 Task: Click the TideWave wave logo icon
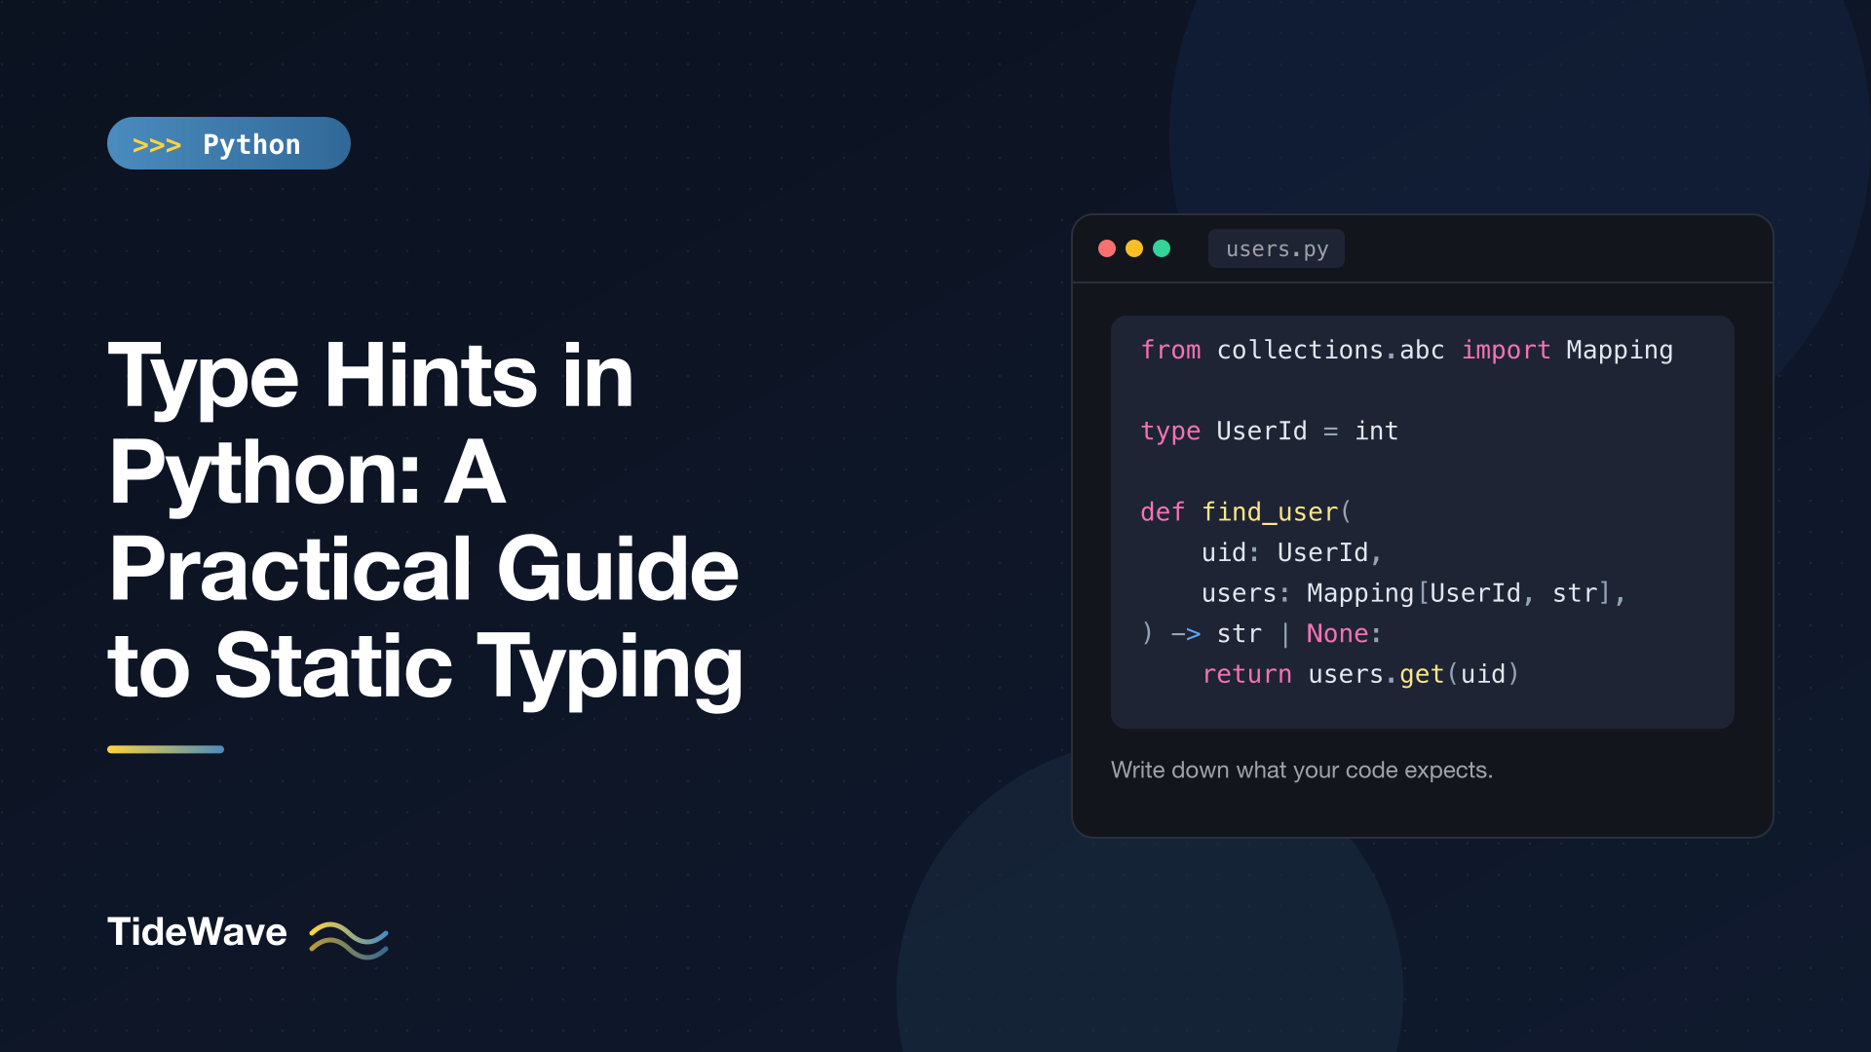(349, 939)
